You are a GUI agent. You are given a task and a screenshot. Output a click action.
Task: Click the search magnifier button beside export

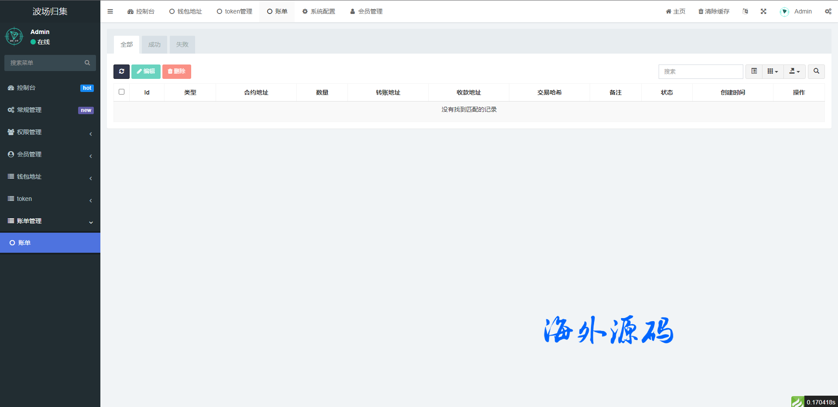tap(816, 71)
